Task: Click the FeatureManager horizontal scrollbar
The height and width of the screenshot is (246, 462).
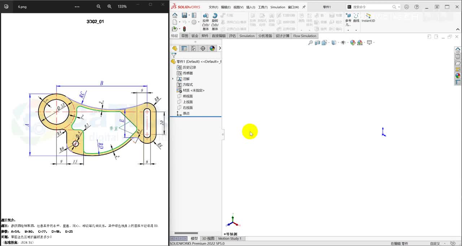Action: [x=186, y=233]
